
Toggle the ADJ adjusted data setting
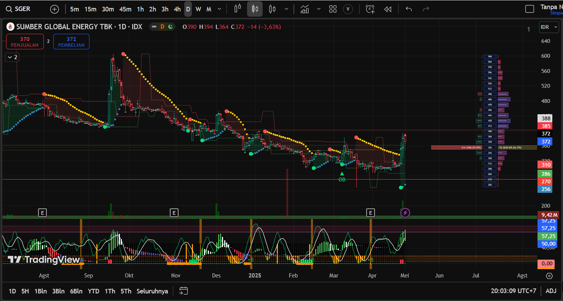click(551, 291)
